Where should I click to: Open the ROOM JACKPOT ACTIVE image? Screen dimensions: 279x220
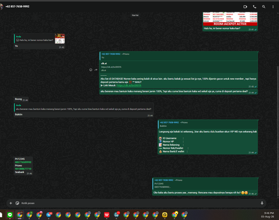point(230,19)
